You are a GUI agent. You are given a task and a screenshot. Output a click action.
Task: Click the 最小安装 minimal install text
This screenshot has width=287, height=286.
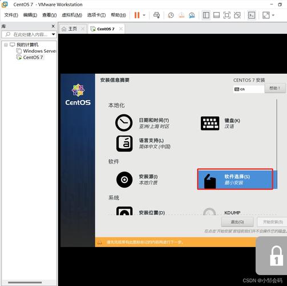234,182
